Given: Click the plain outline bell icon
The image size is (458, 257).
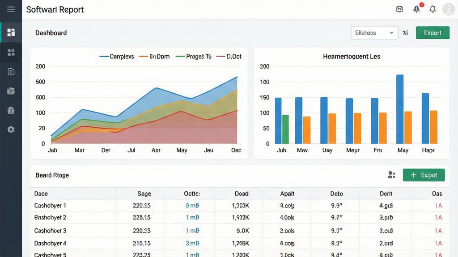Looking at the screenshot, I should (433, 9).
